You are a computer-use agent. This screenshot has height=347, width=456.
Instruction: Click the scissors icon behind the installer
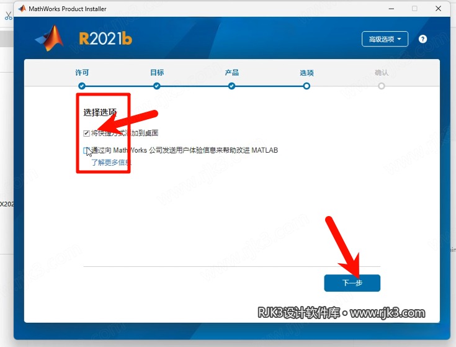click(8, 16)
